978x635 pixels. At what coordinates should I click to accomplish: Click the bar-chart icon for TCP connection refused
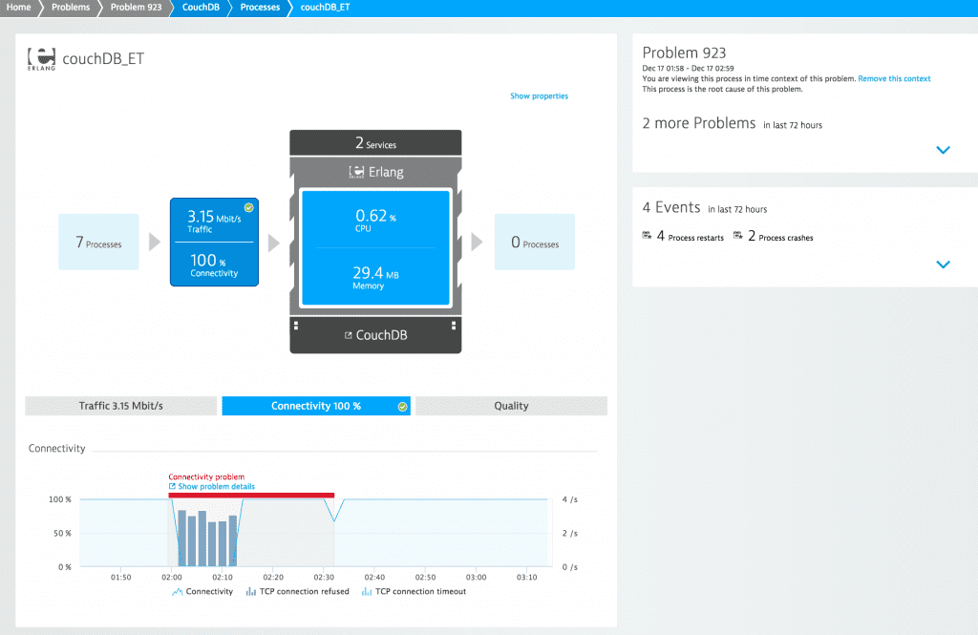(x=249, y=590)
